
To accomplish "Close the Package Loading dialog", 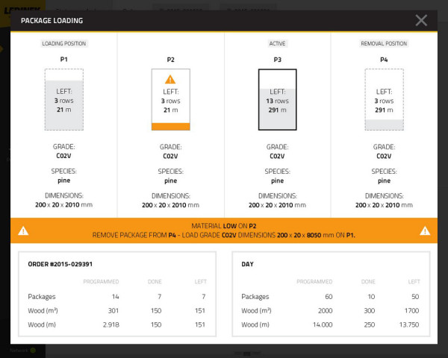I will pos(421,20).
